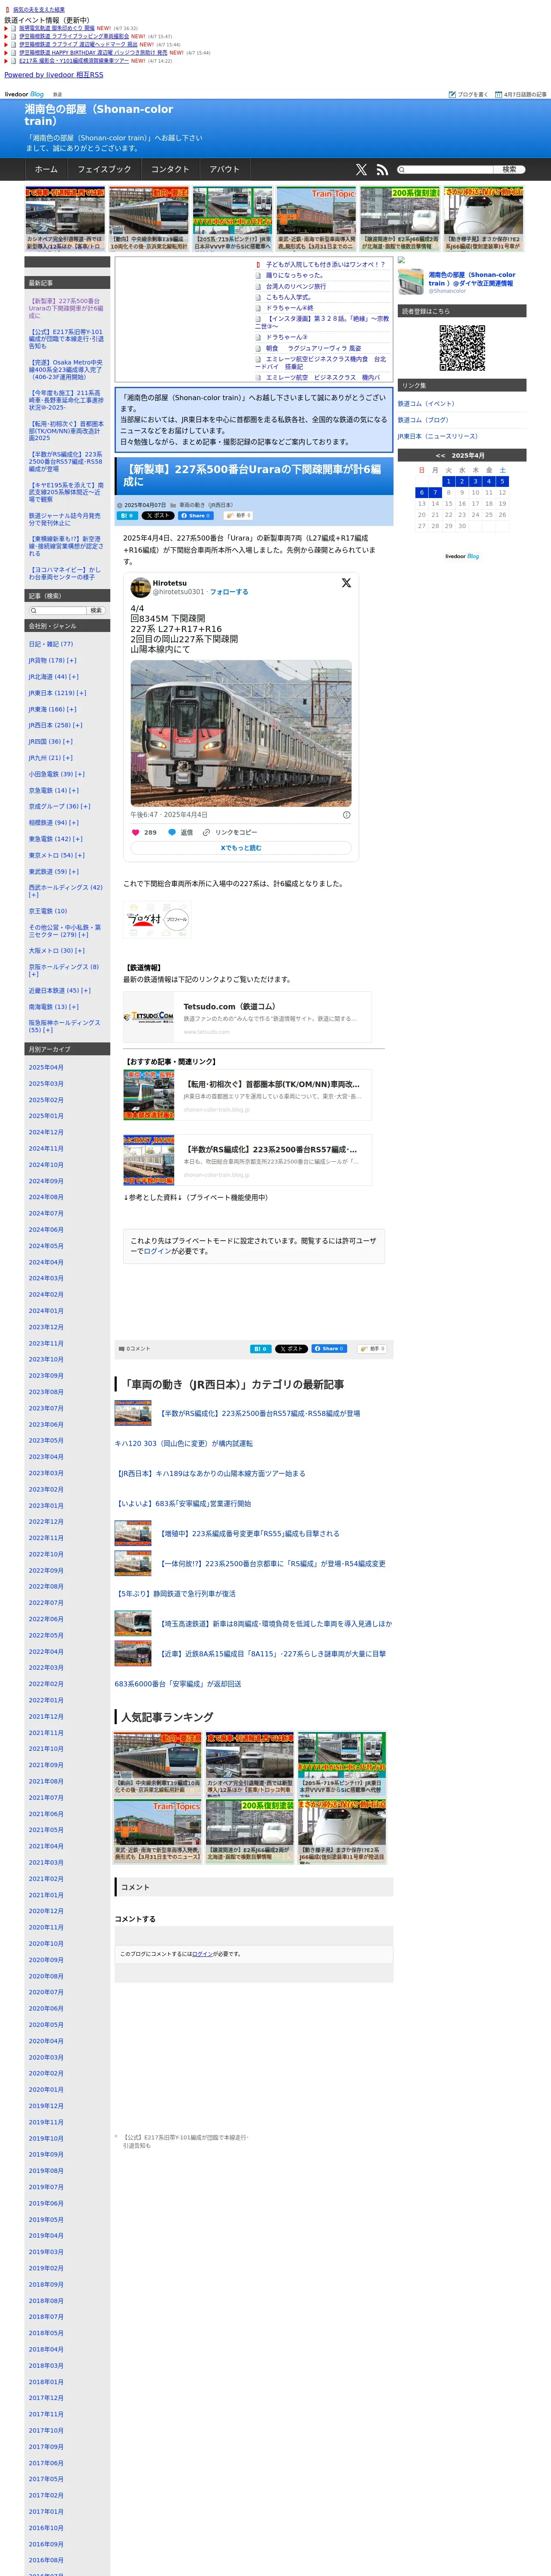Click the Hatena B! button beside 0コメント
This screenshot has width=551, height=2576.
pos(260,1349)
